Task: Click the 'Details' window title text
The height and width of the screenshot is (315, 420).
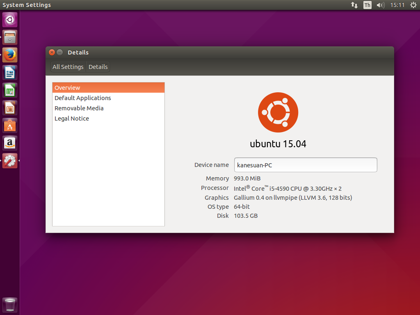Action: (78, 52)
